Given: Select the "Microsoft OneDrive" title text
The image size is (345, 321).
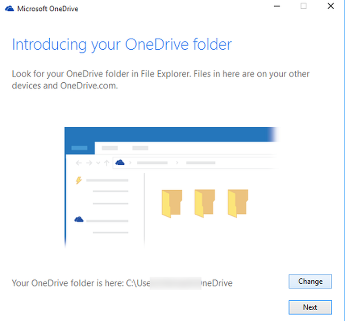Looking at the screenshot, I should [48, 9].
